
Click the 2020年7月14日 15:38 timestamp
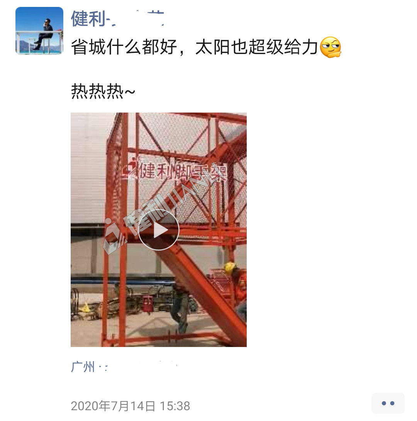(131, 406)
